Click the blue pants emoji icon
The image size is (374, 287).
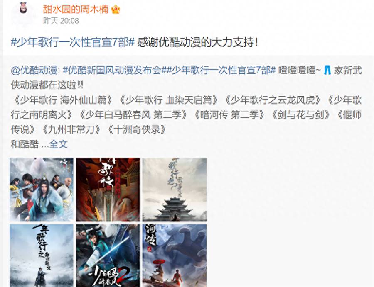(x=327, y=70)
